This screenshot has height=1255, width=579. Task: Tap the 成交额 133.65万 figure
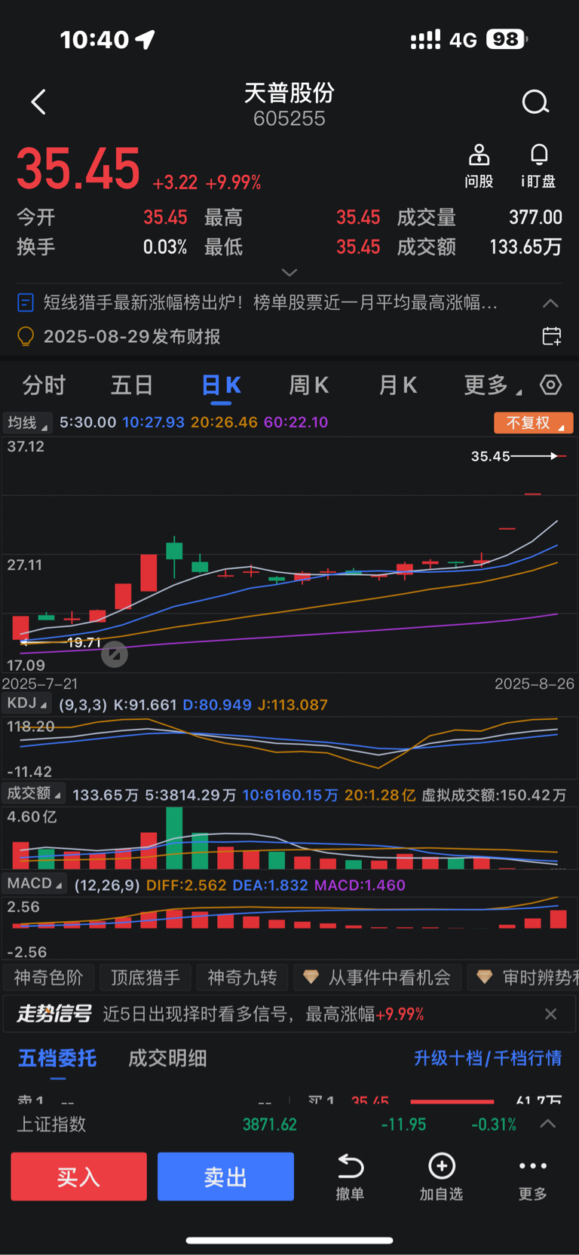(526, 246)
